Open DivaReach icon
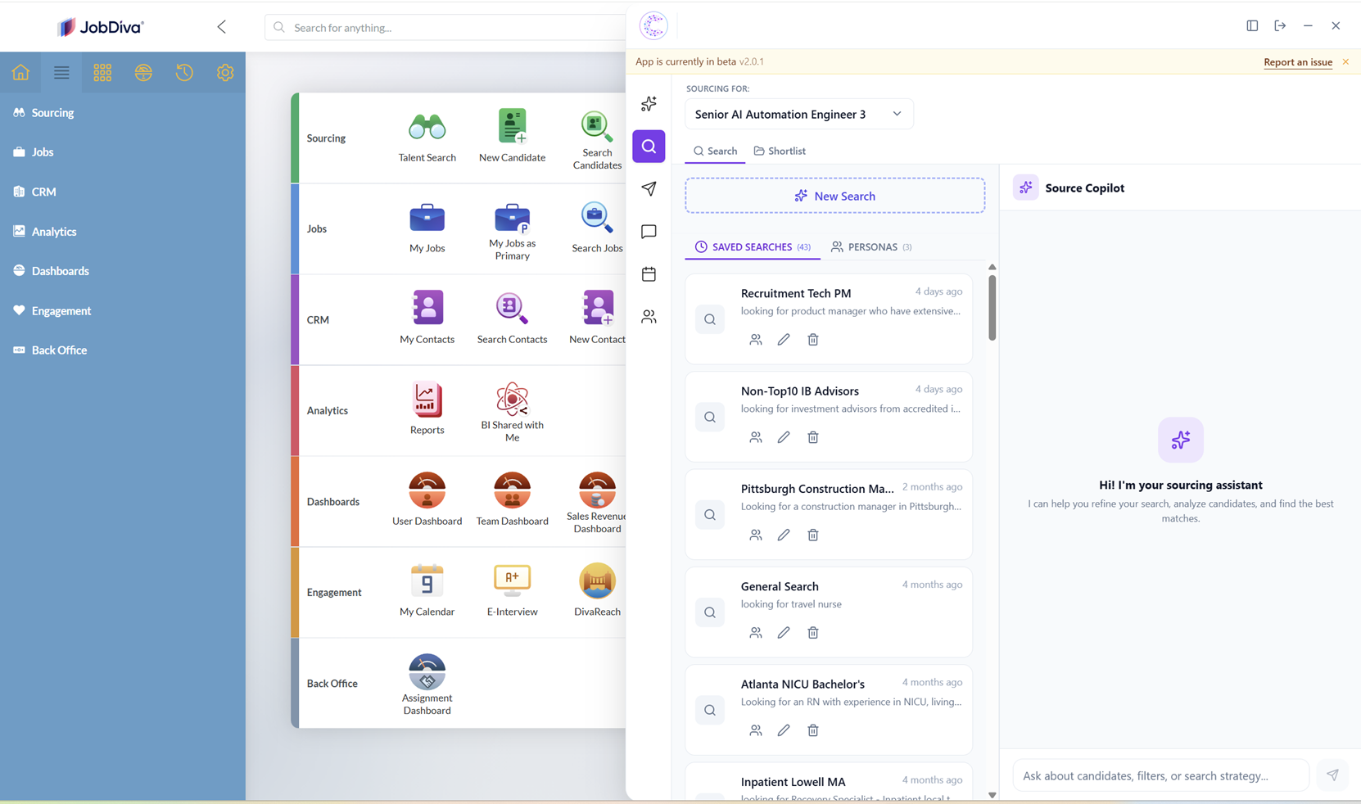The width and height of the screenshot is (1361, 804). [597, 581]
